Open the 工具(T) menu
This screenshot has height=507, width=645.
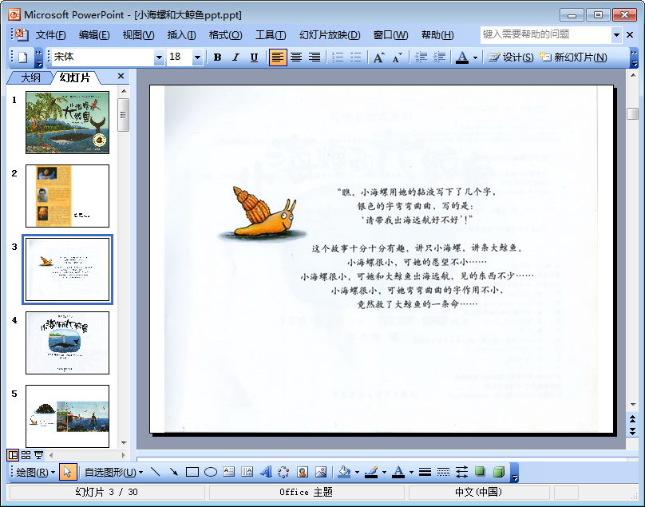[271, 35]
